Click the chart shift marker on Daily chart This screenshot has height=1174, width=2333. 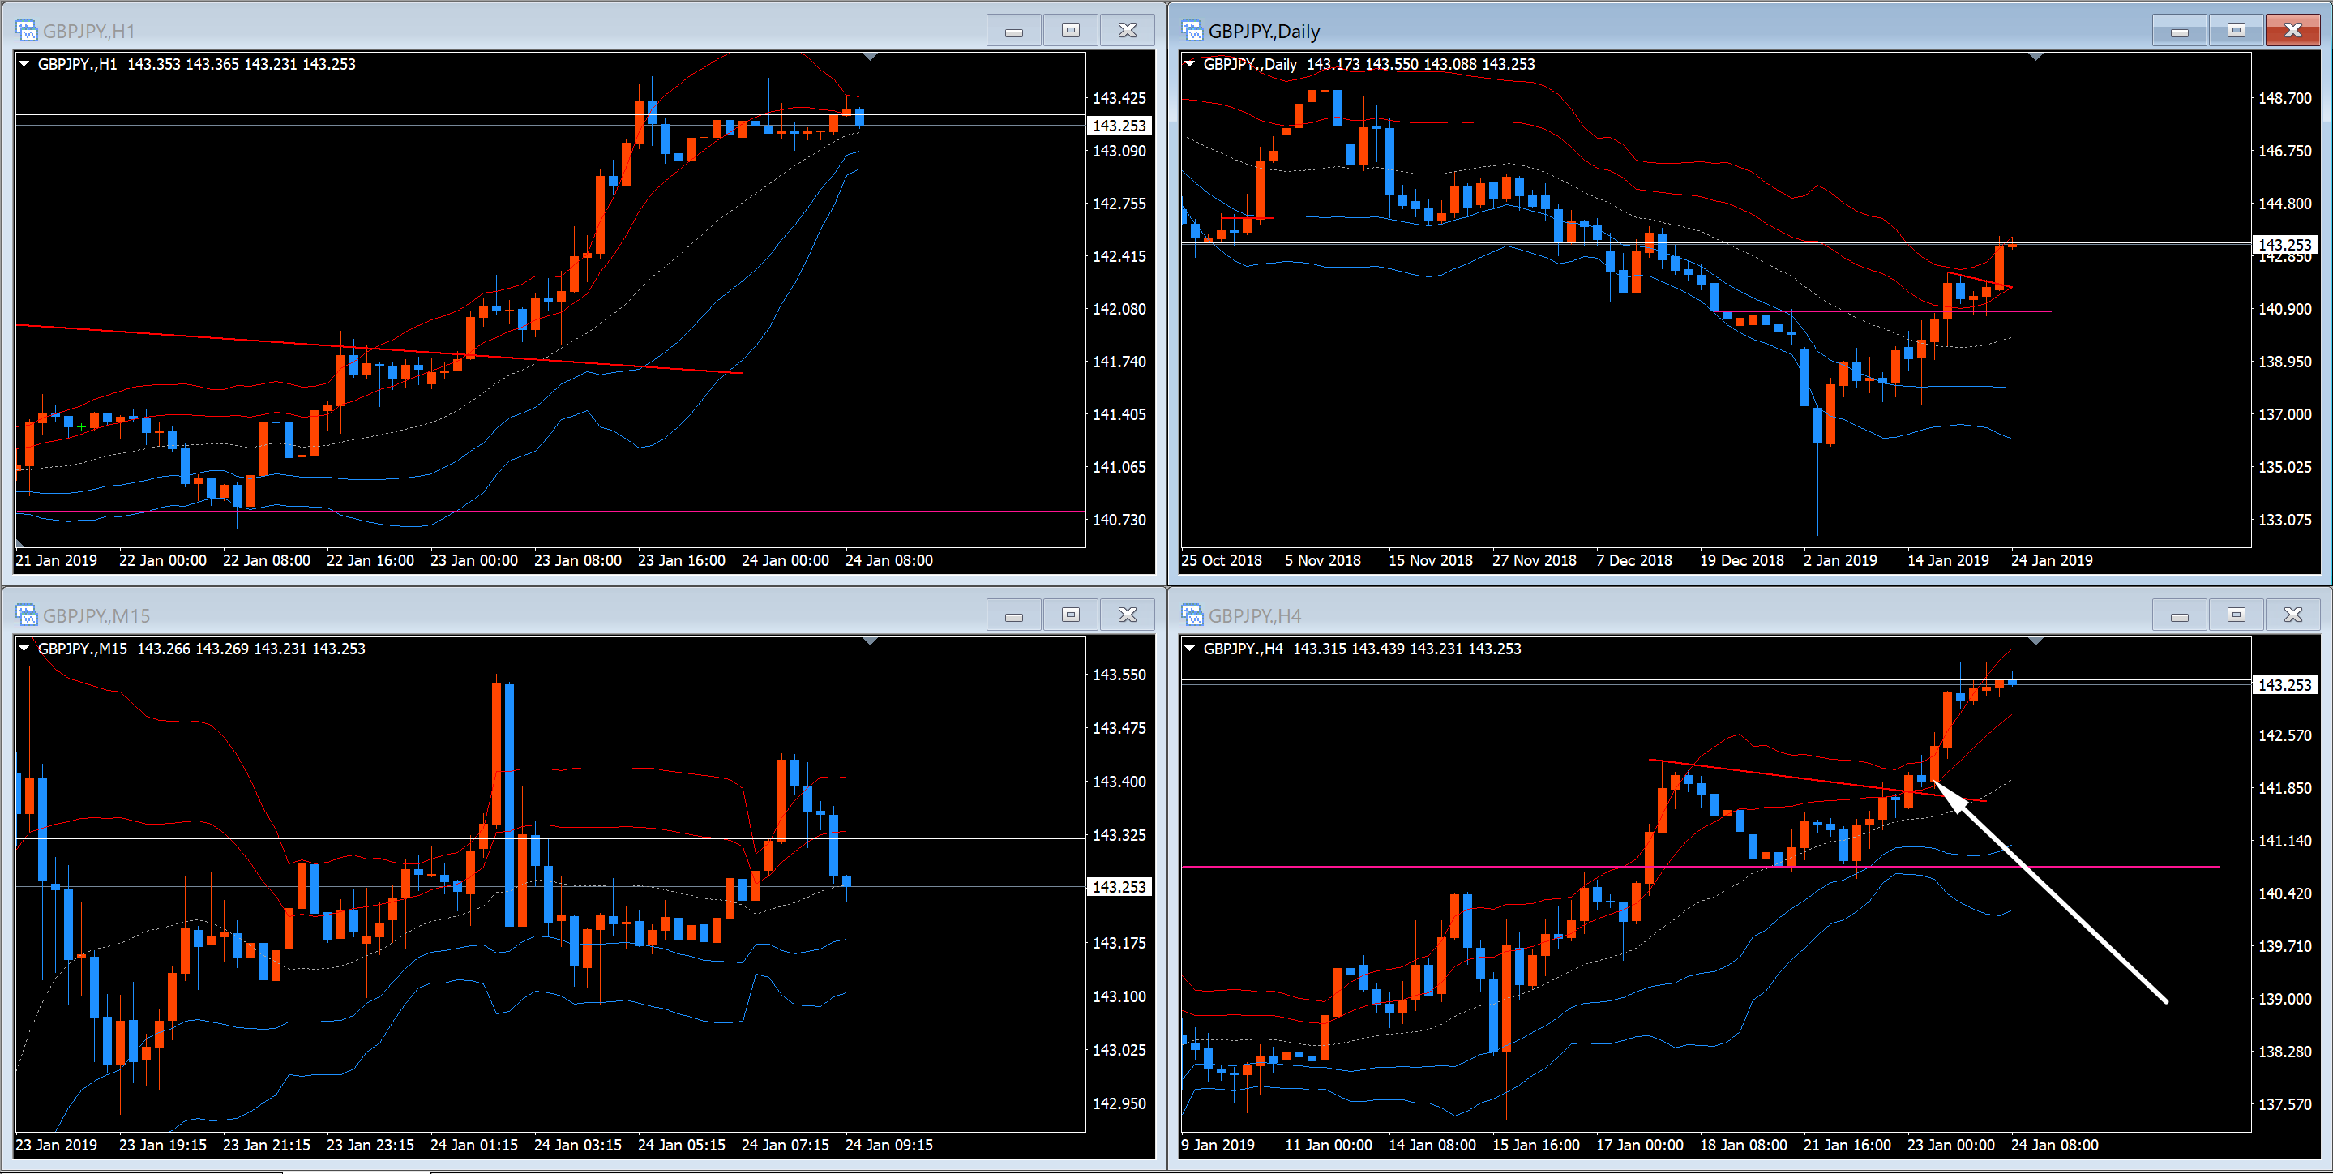2036,57
